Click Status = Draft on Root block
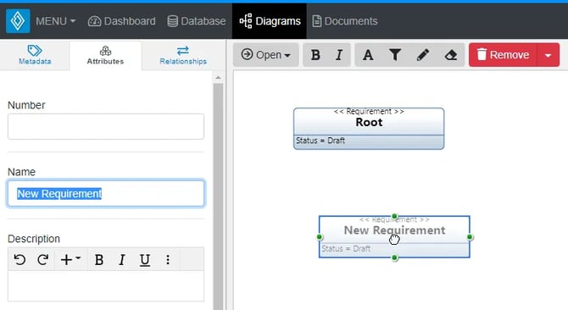568x310 pixels. (x=320, y=141)
